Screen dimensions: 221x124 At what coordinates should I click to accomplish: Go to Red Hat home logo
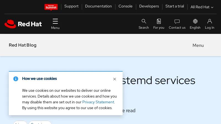click(x=23, y=24)
